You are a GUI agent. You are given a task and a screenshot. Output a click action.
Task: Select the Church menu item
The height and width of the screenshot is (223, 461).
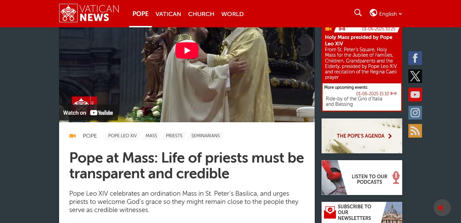tap(201, 14)
